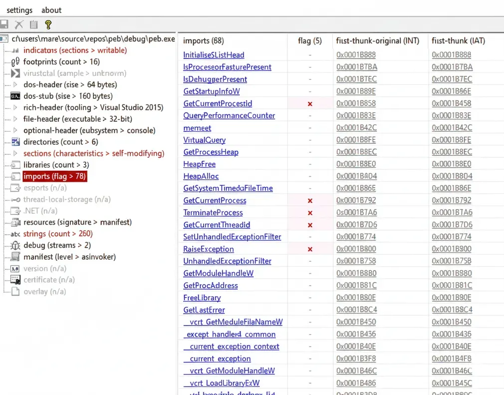Select the manifest (level > asinvoker) item
The image size is (504, 395).
point(69,257)
